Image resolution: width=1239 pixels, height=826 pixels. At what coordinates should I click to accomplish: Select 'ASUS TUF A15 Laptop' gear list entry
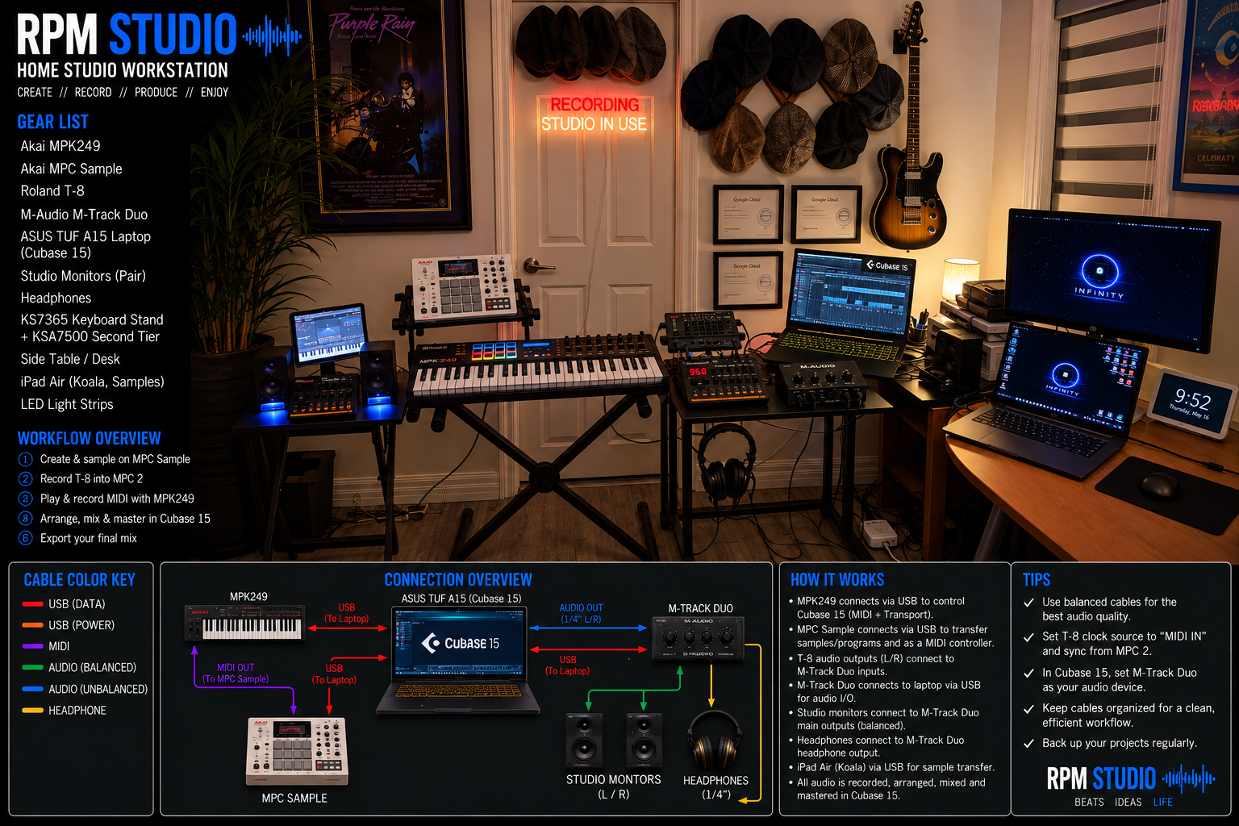point(86,244)
